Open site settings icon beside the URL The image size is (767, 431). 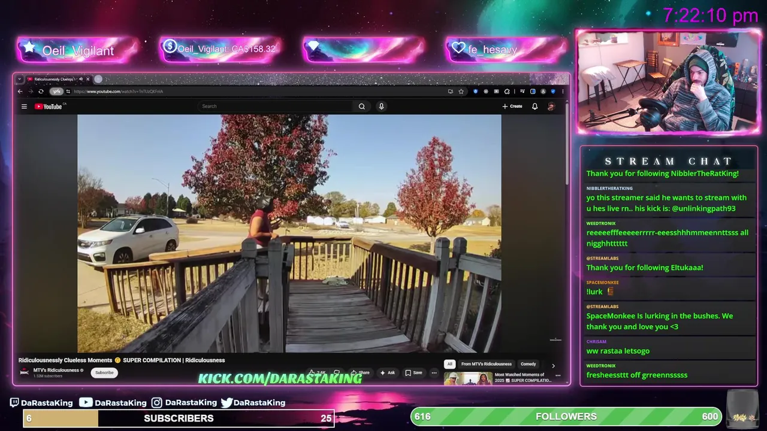click(68, 92)
